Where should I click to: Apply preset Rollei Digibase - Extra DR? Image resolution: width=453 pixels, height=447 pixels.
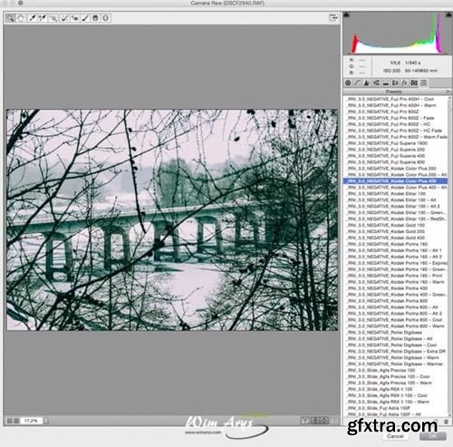396,351
